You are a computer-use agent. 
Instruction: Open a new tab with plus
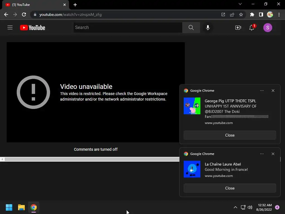75,5
